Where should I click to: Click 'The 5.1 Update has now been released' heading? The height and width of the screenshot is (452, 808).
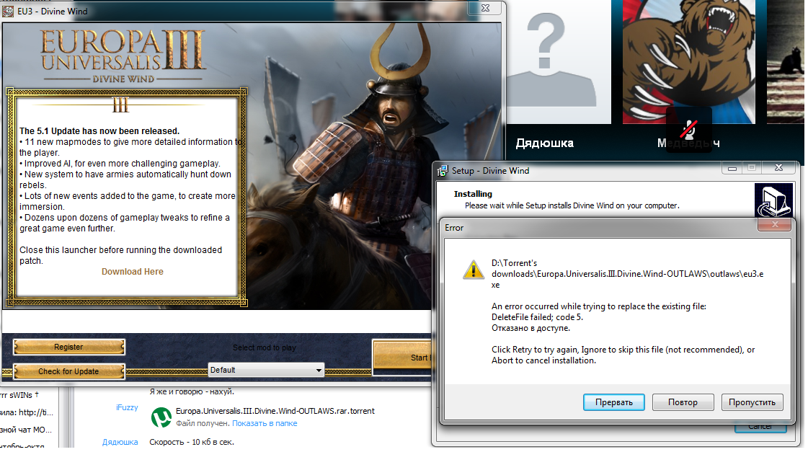99,131
